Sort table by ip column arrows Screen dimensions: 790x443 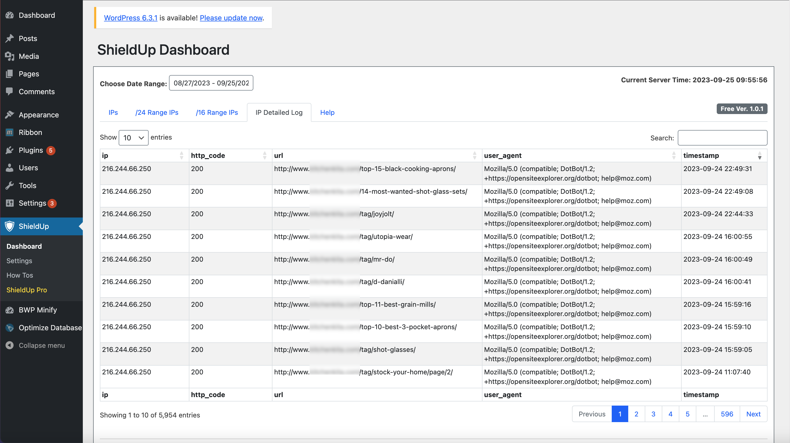coord(182,156)
